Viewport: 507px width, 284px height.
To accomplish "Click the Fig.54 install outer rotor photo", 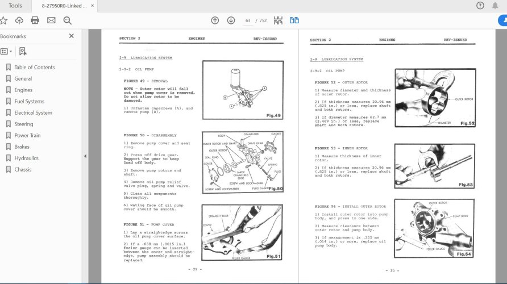I will click(x=434, y=228).
